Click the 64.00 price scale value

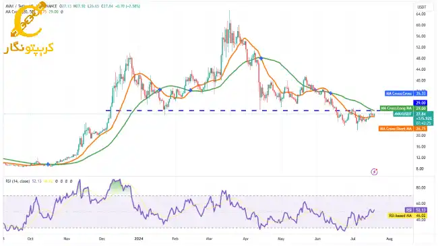tap(420, 14)
